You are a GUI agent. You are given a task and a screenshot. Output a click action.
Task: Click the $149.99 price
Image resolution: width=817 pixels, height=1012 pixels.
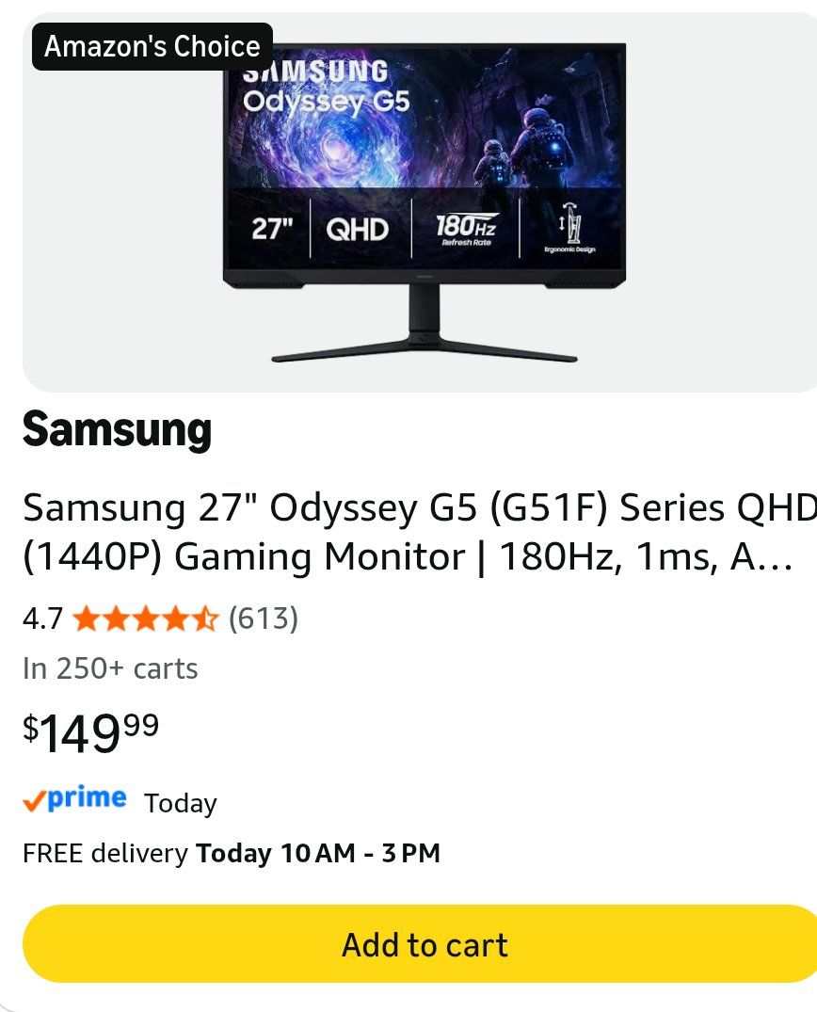click(x=91, y=733)
